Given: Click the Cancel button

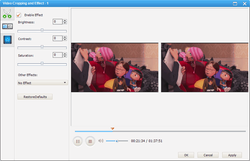Looking at the screenshot, I should (x=208, y=155).
